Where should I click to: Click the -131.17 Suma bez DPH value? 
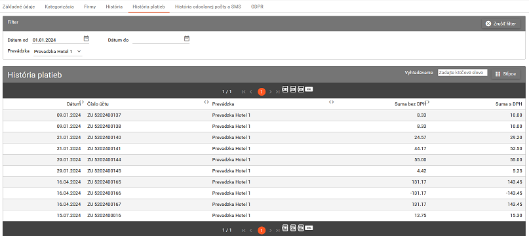tap(419, 193)
